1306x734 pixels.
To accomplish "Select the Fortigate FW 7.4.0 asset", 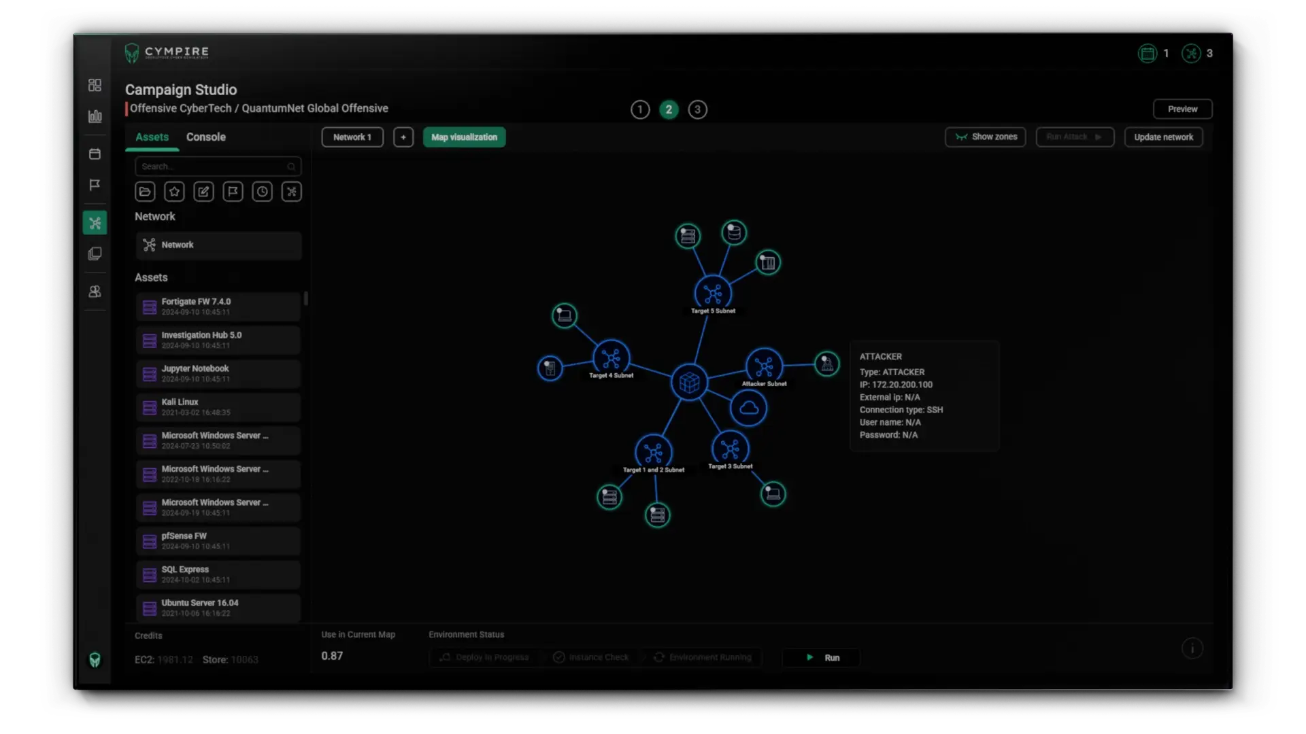I will pos(218,307).
